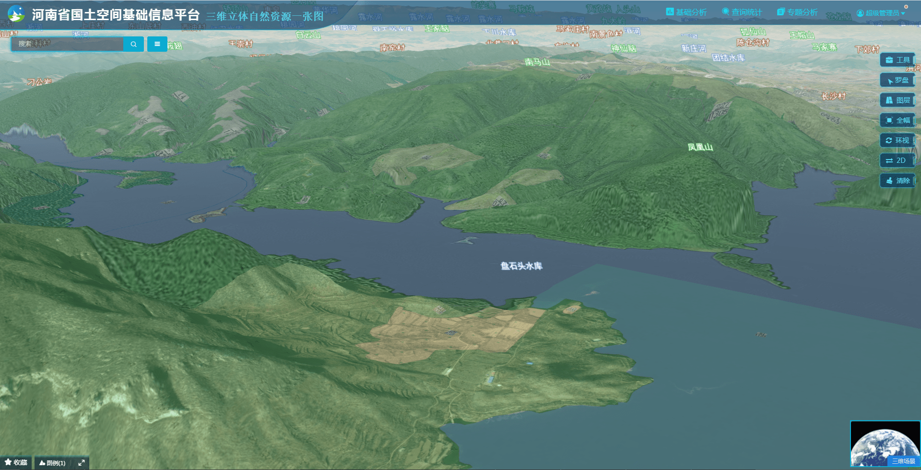Activate the 罗盘 compass tool
Screen dimensions: 921x470
(897, 80)
